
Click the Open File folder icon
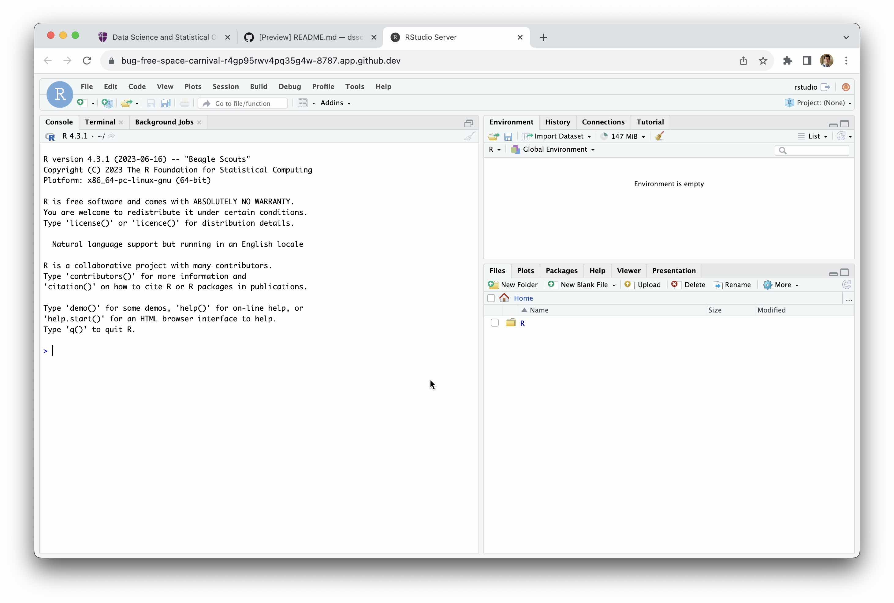point(126,103)
